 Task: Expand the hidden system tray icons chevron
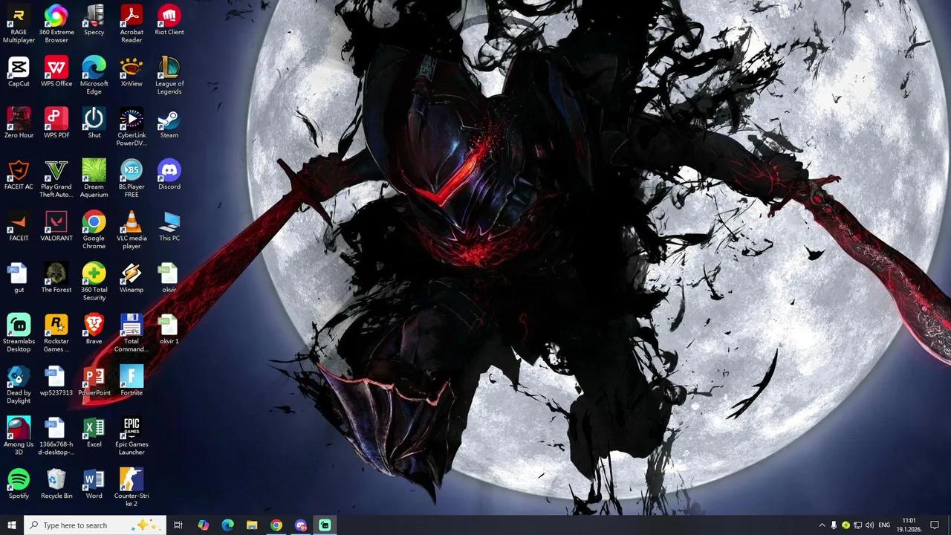click(x=822, y=525)
